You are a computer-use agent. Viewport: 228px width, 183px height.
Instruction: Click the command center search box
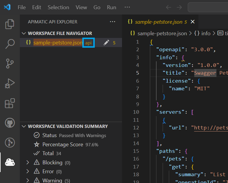[x=208, y=7]
